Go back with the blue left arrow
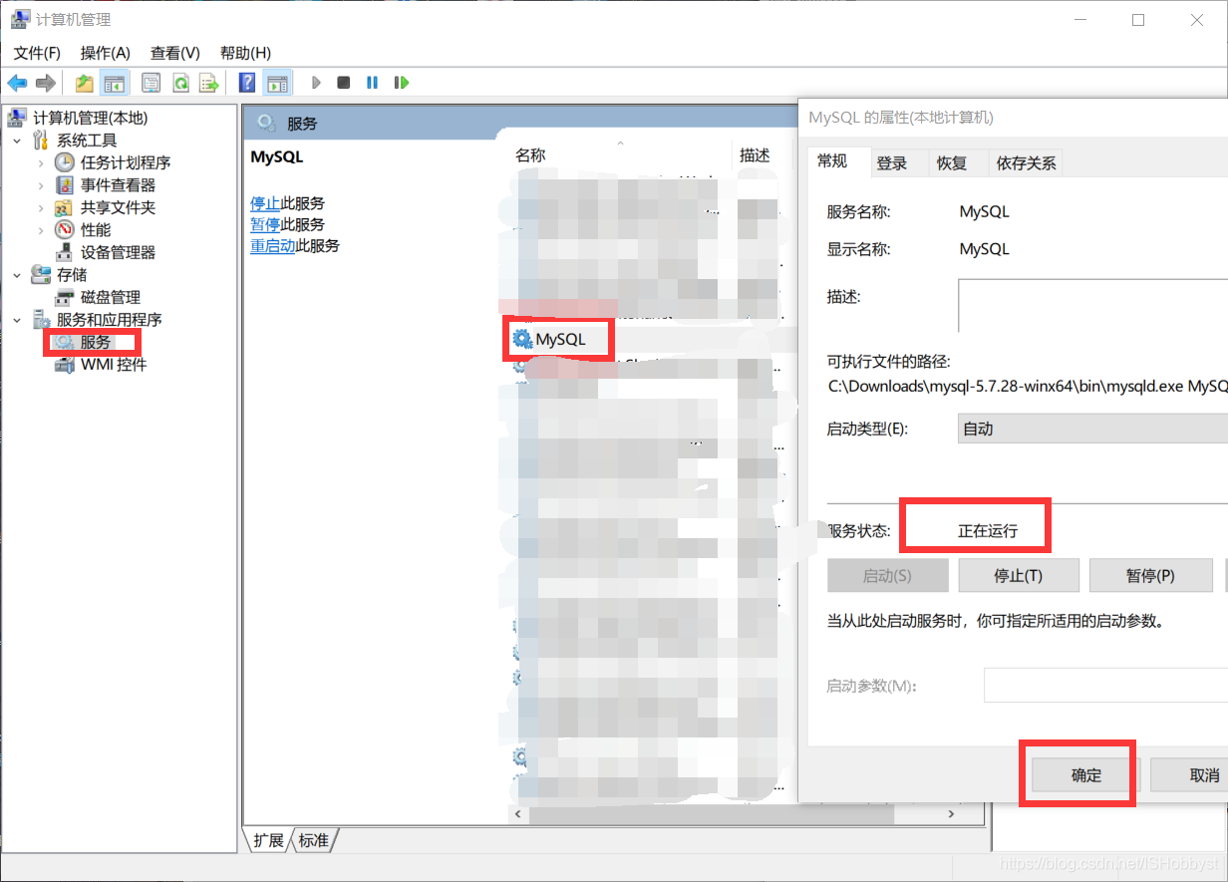The width and height of the screenshot is (1228, 882). click(17, 83)
